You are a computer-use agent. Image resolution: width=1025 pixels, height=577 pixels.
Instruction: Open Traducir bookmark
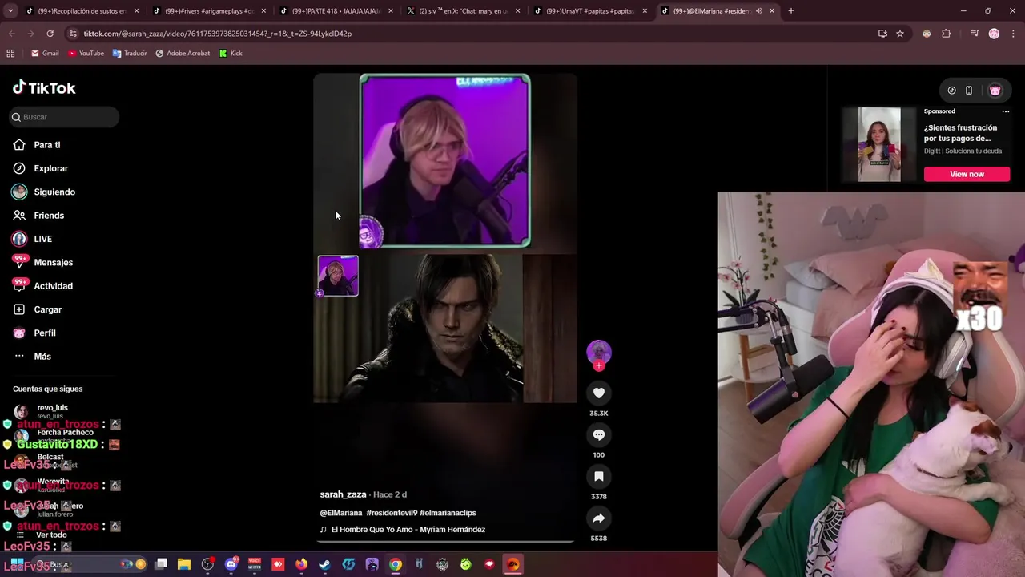130,54
